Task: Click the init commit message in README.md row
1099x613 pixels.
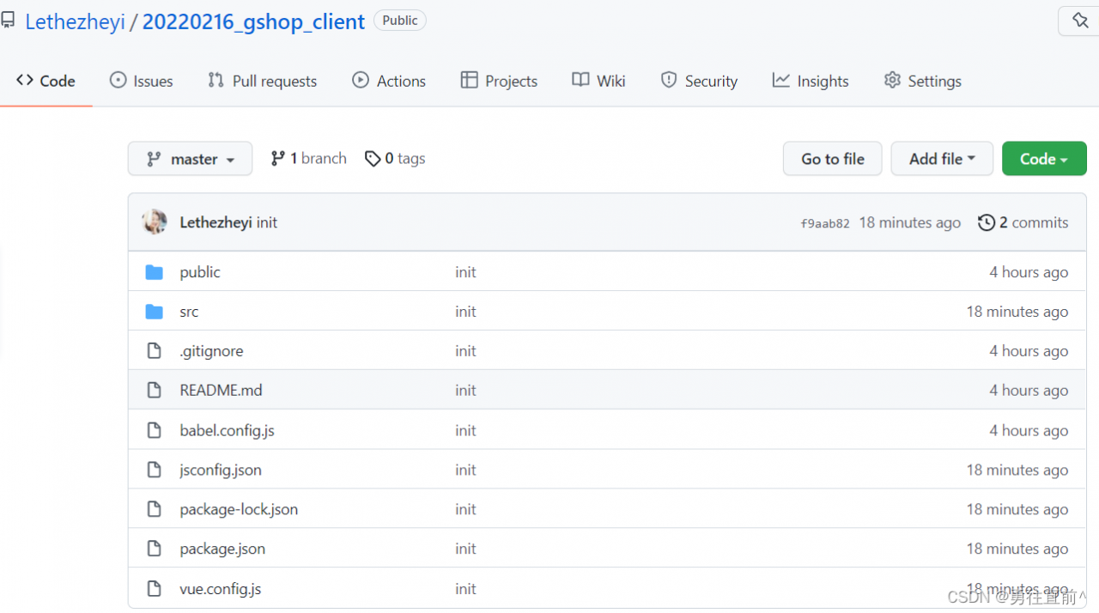Action: [x=465, y=391]
